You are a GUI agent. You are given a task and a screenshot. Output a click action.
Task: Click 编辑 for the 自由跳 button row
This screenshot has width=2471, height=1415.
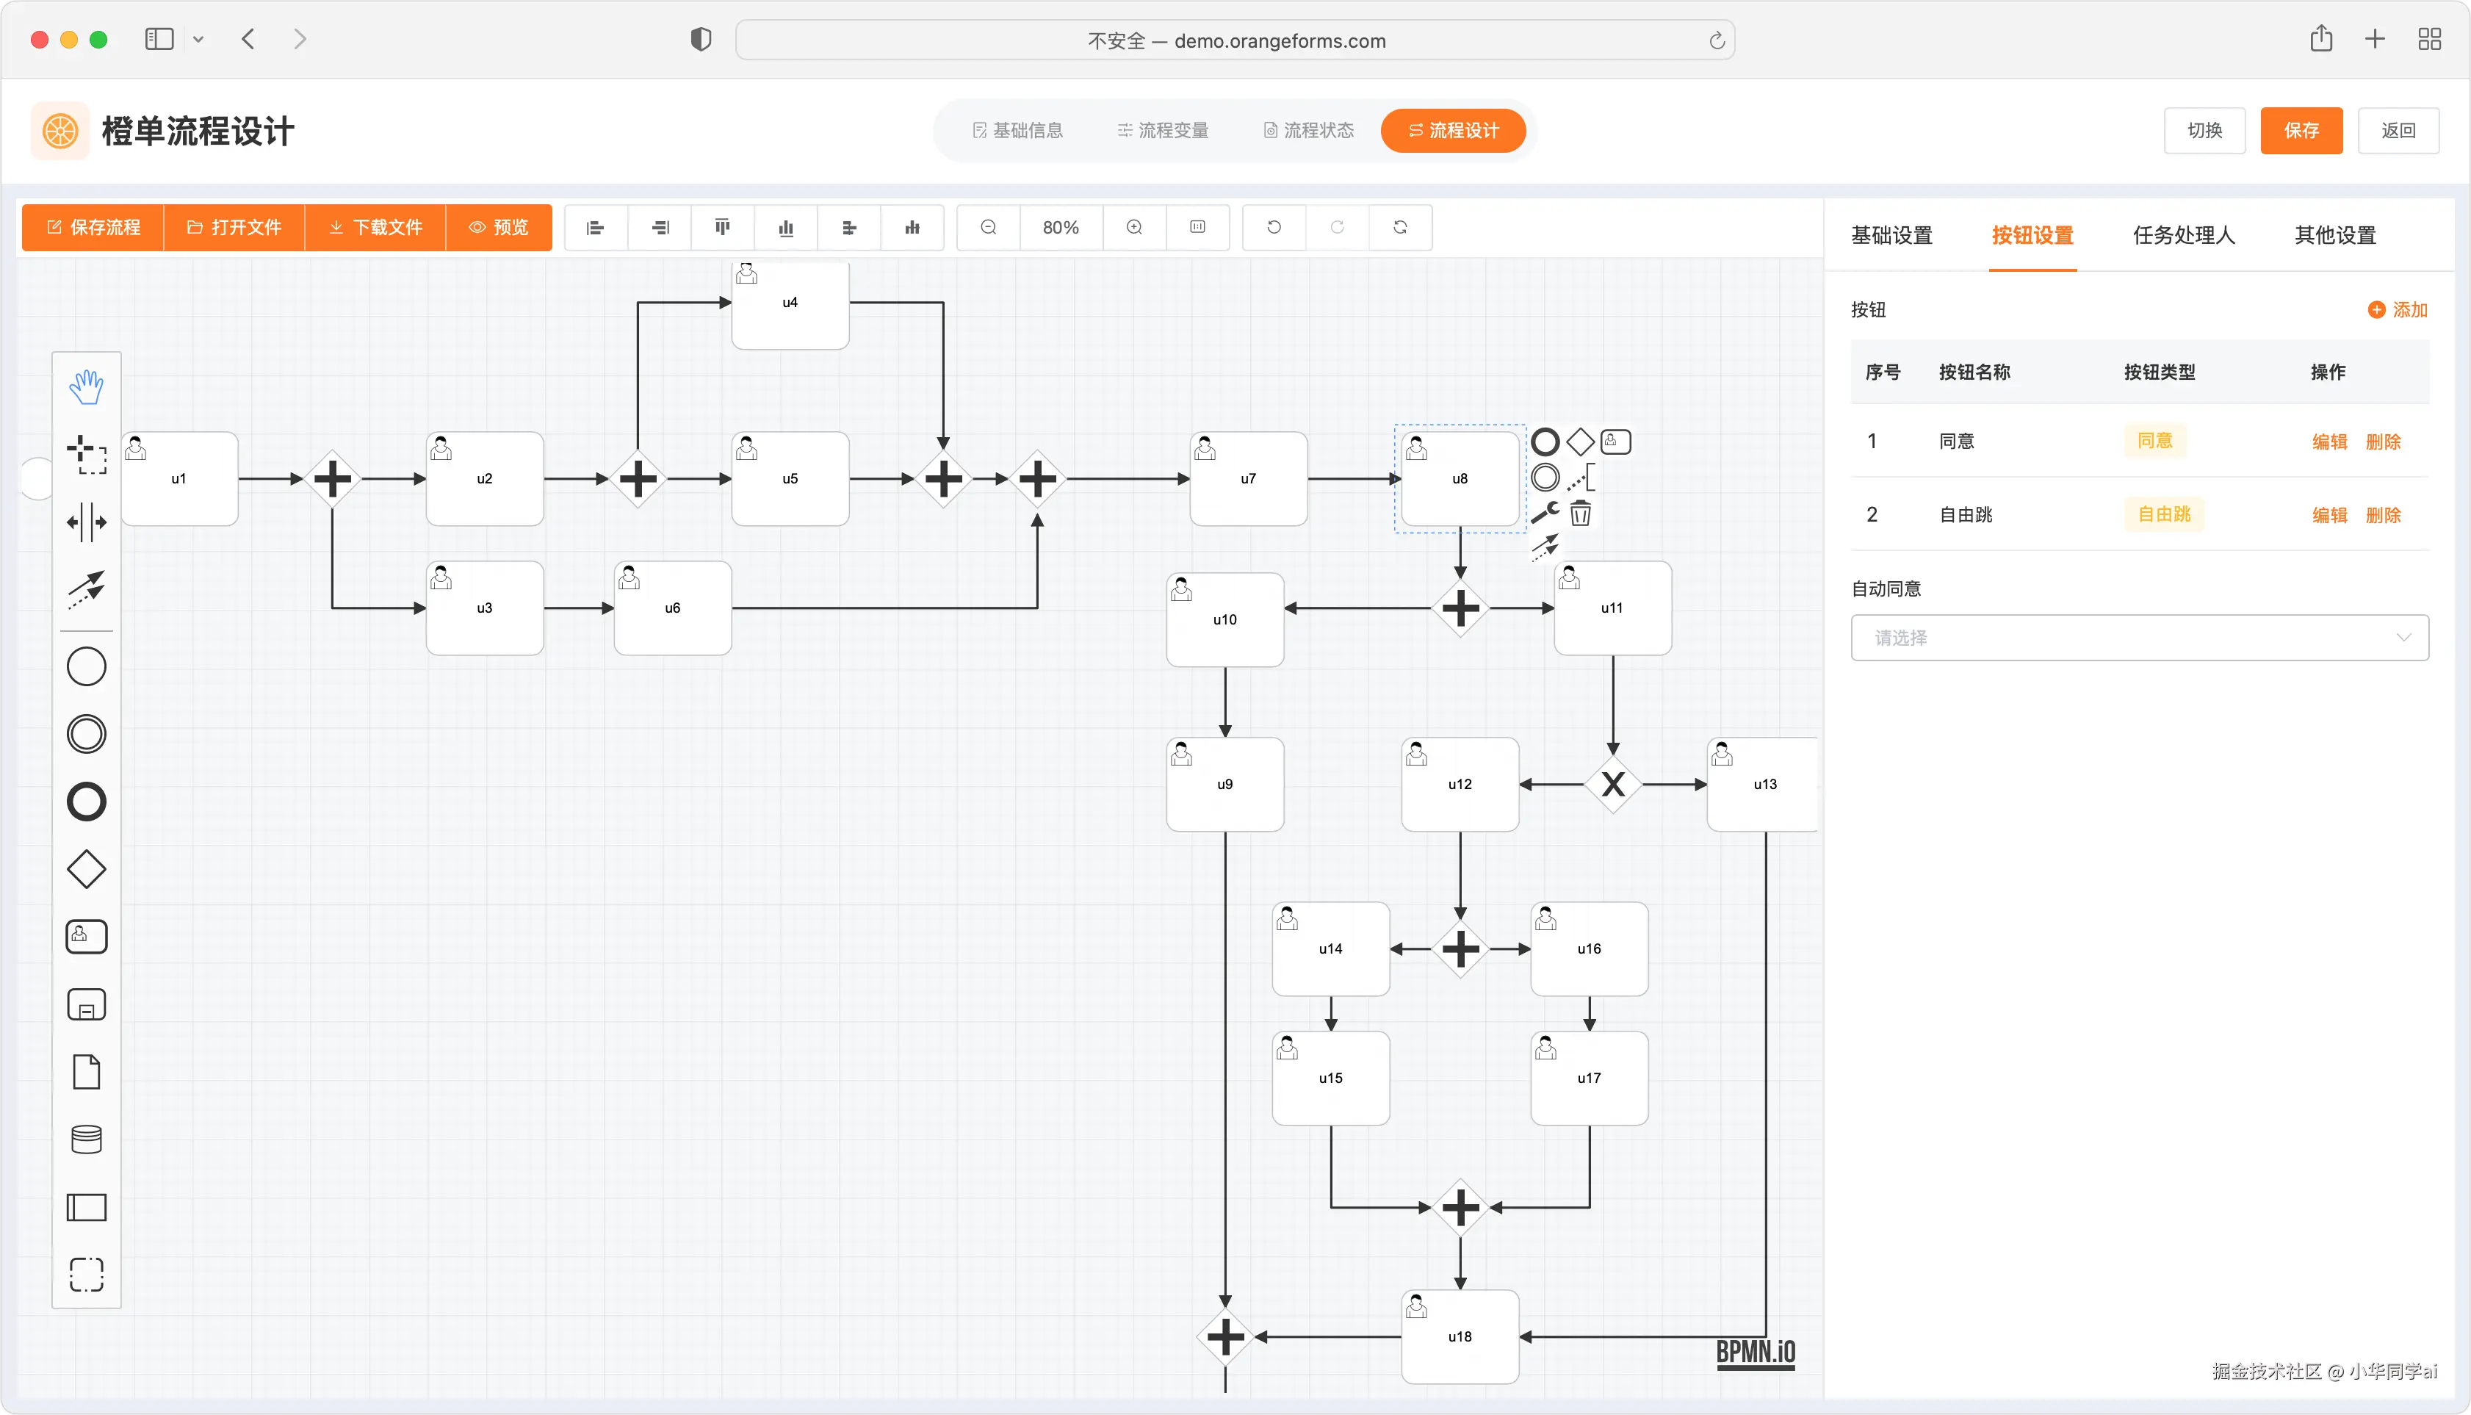[x=2328, y=515]
